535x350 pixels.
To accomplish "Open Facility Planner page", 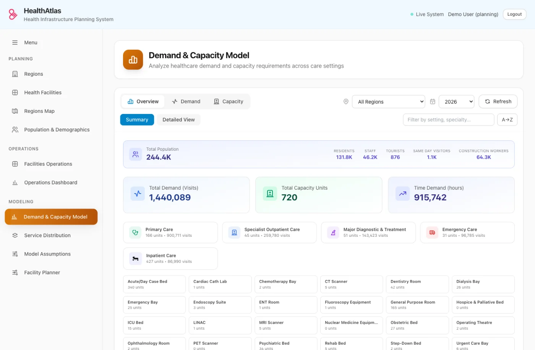I will tap(51, 272).
